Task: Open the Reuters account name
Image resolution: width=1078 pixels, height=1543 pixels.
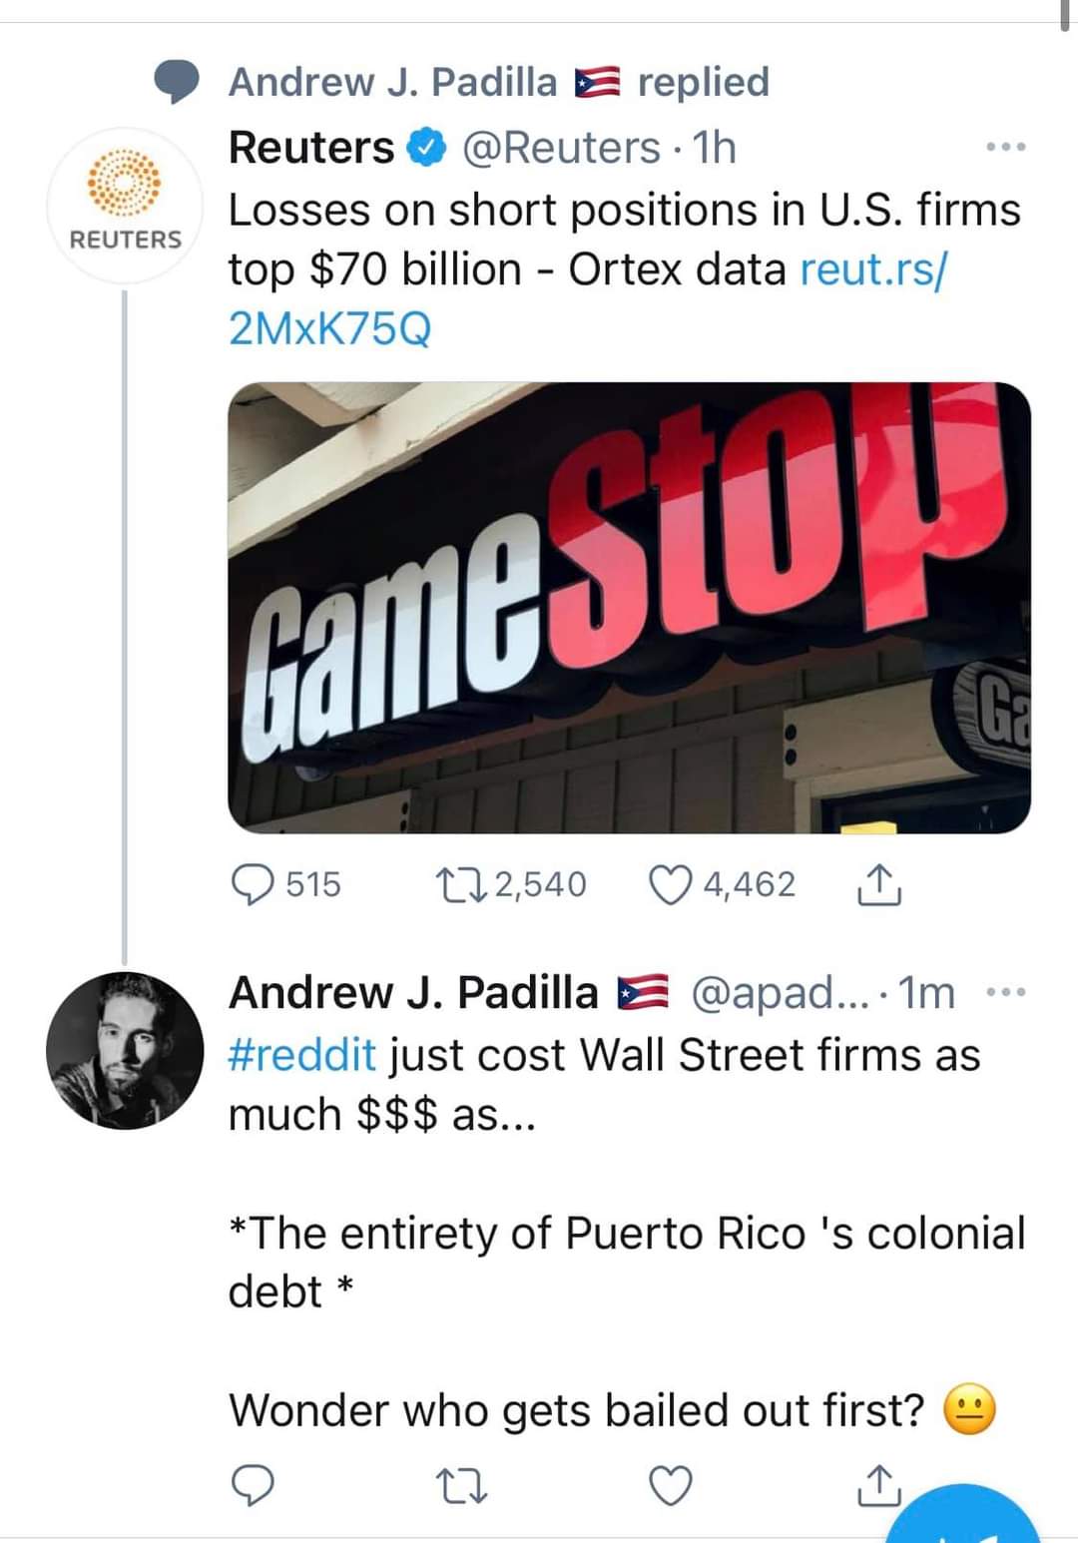Action: (311, 148)
